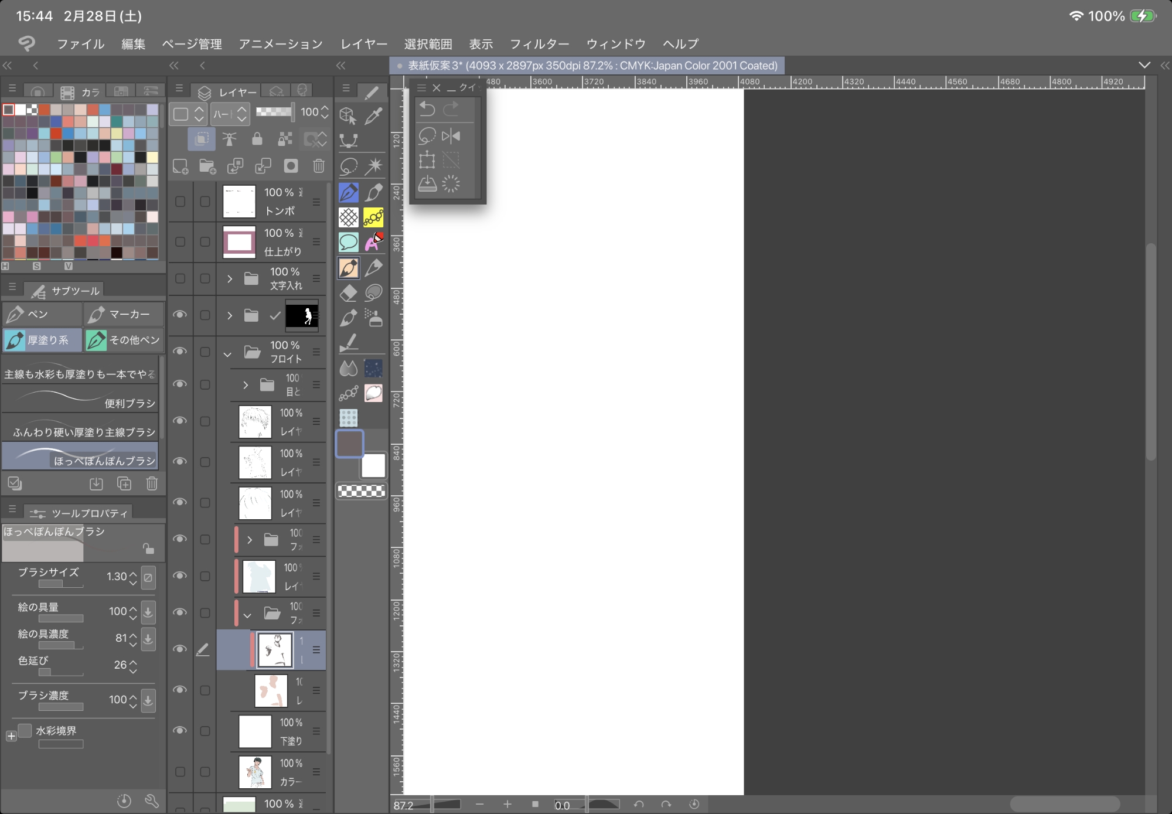Click undo arrow in quick access panel

(x=427, y=109)
